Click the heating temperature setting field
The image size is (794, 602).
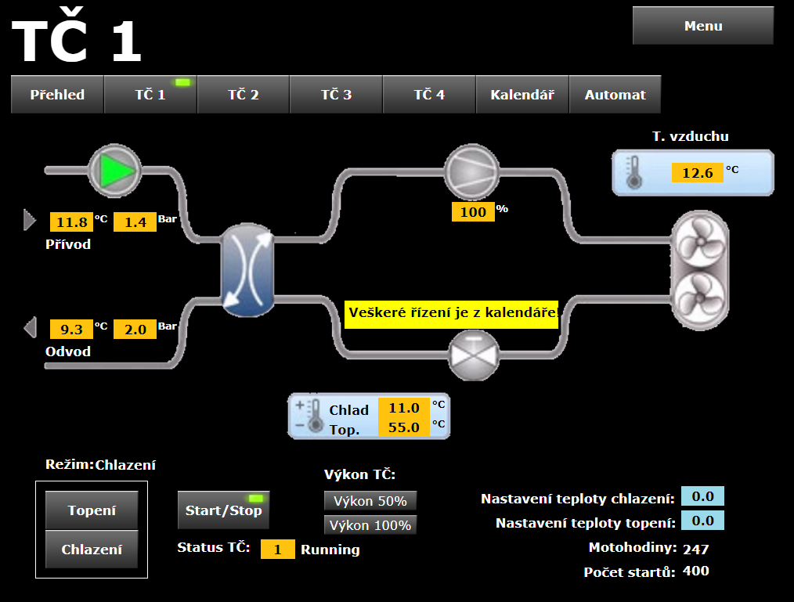coord(702,521)
